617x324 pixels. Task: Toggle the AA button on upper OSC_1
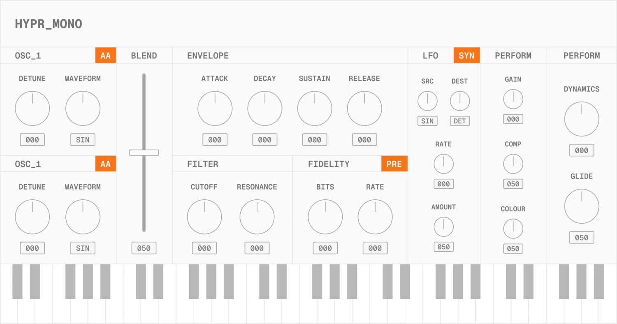coord(105,56)
